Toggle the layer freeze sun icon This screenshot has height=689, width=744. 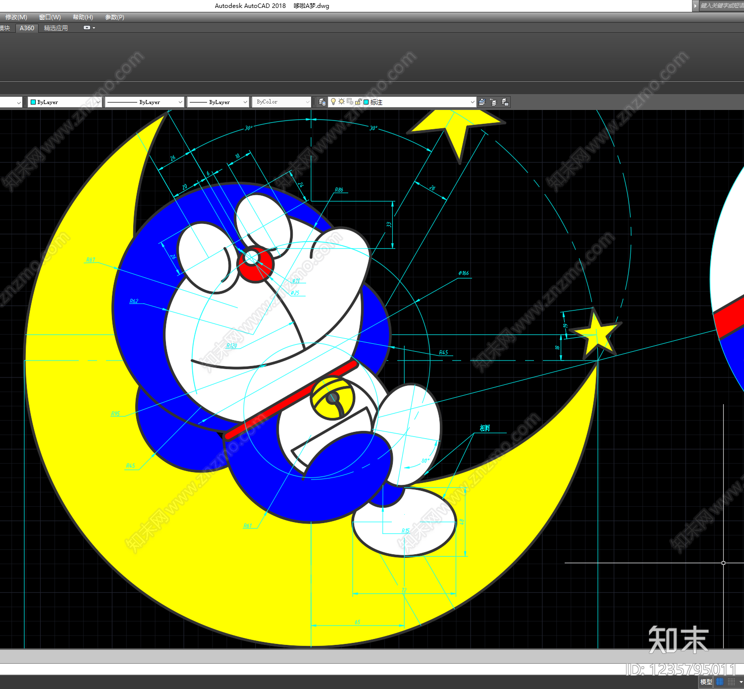click(341, 102)
